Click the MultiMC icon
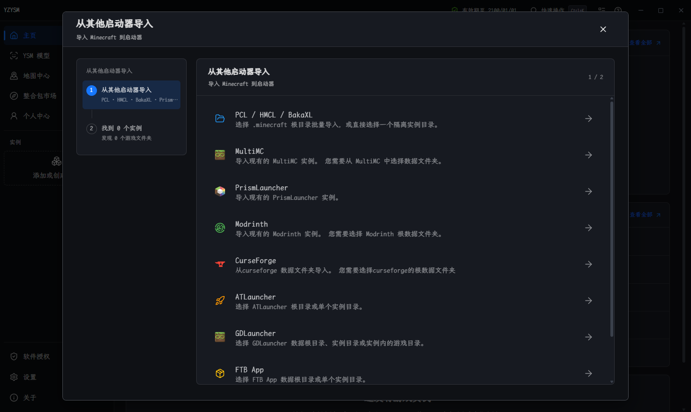 pos(220,155)
